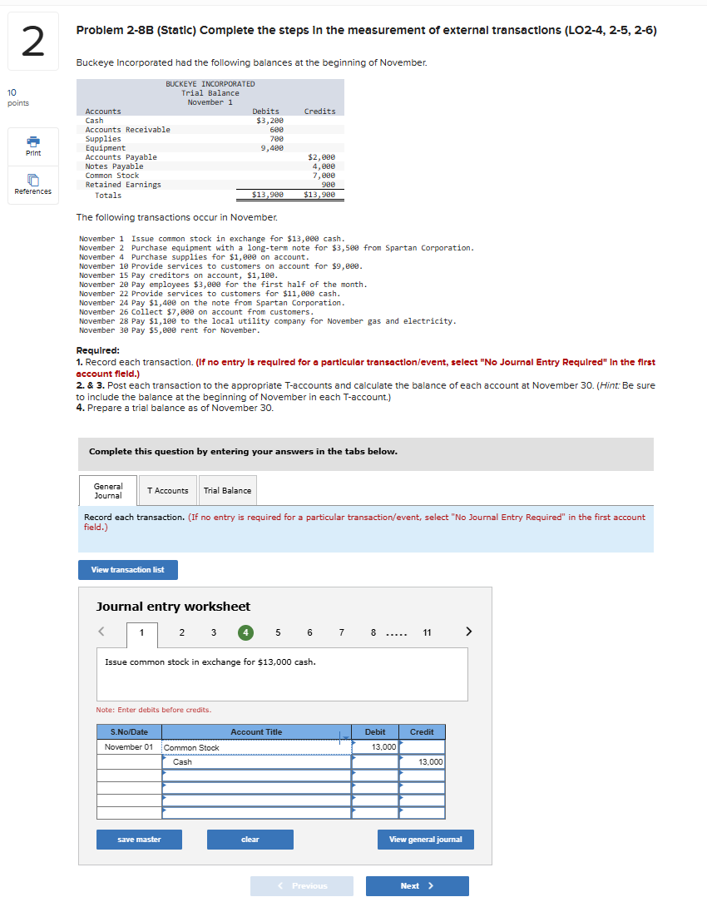Open the References icon

pos(33,181)
